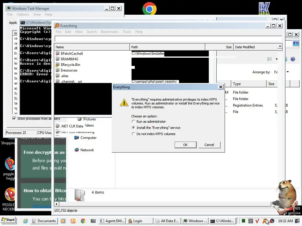Click the red V tray icon
302x226 pixels.
click(x=257, y=221)
